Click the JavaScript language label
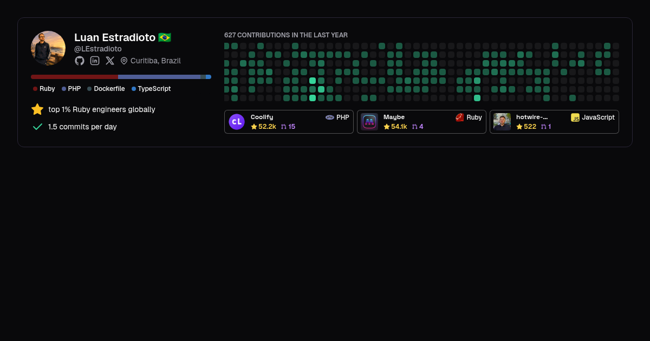 click(598, 117)
